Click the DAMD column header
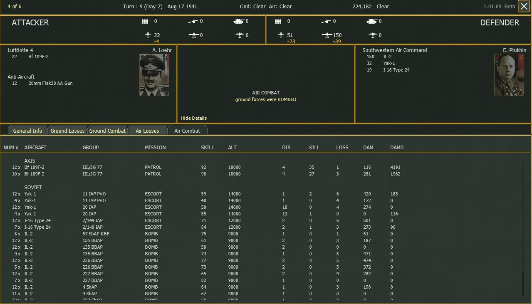The width and height of the screenshot is (532, 304). click(397, 148)
